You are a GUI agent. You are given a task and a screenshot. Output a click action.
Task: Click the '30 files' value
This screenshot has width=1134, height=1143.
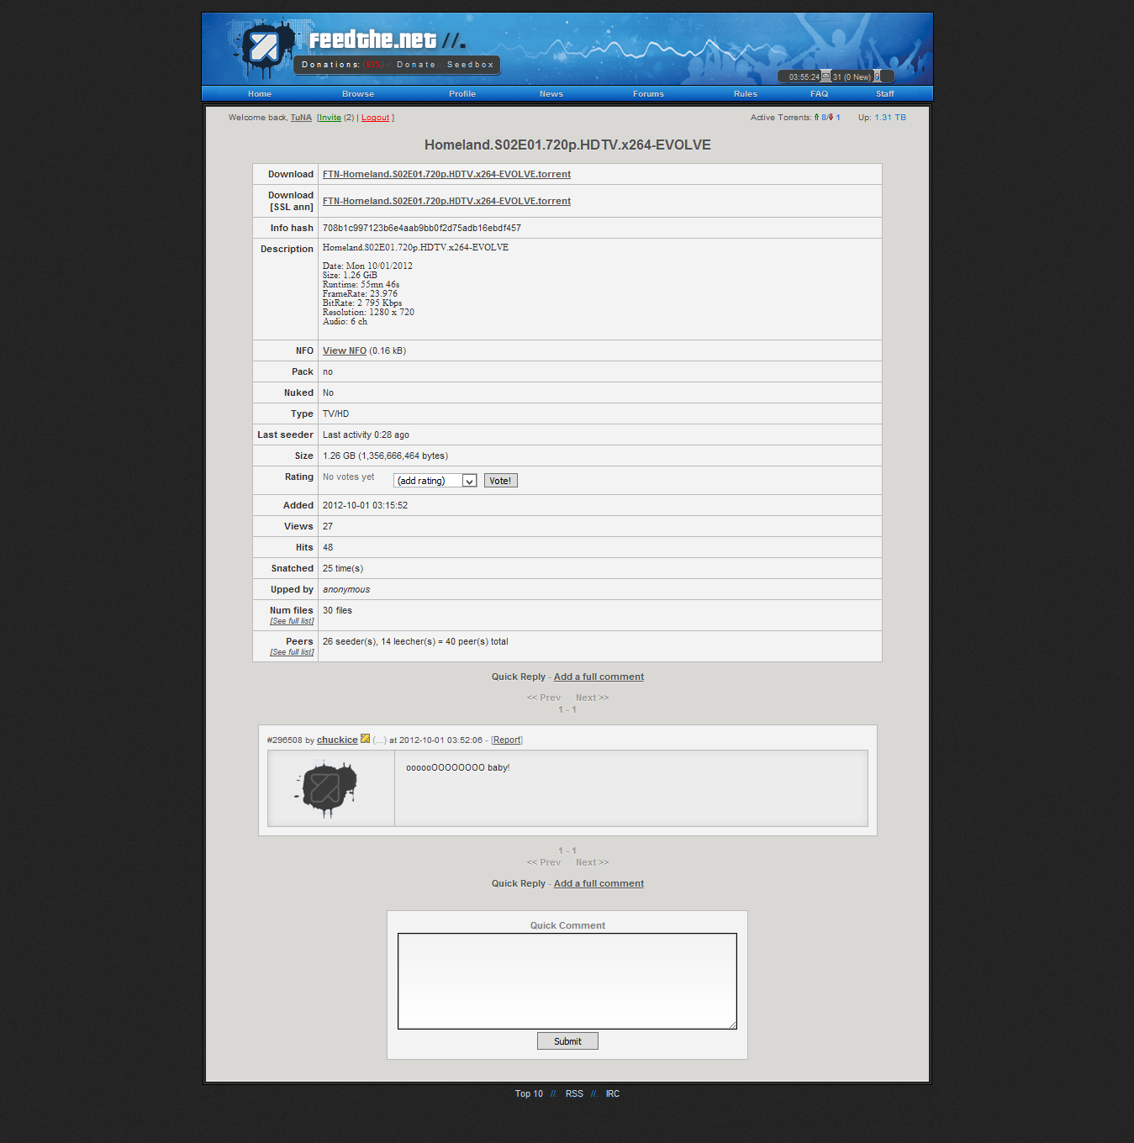tap(337, 610)
